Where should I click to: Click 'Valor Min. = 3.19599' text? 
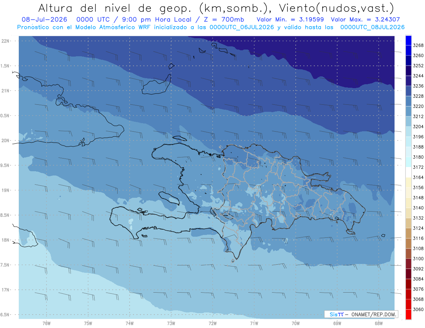click(x=290, y=20)
